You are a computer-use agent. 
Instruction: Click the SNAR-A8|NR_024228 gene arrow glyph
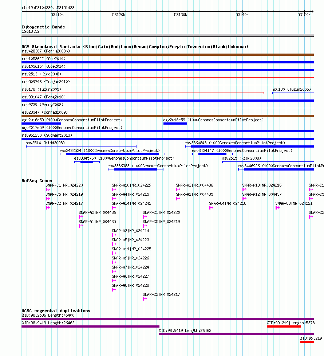tap(114, 289)
